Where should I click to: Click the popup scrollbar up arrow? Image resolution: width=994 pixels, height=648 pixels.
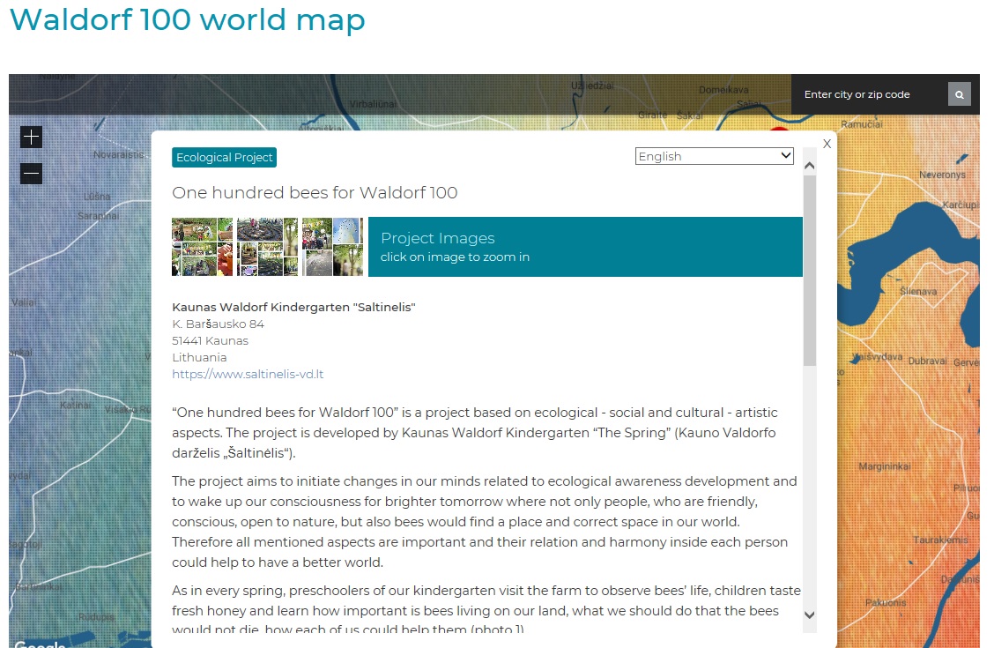tap(810, 166)
